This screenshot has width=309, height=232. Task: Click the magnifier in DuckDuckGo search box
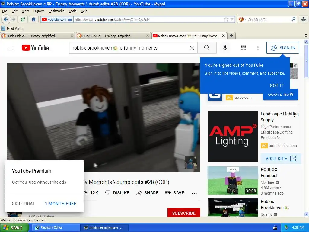(293, 19)
